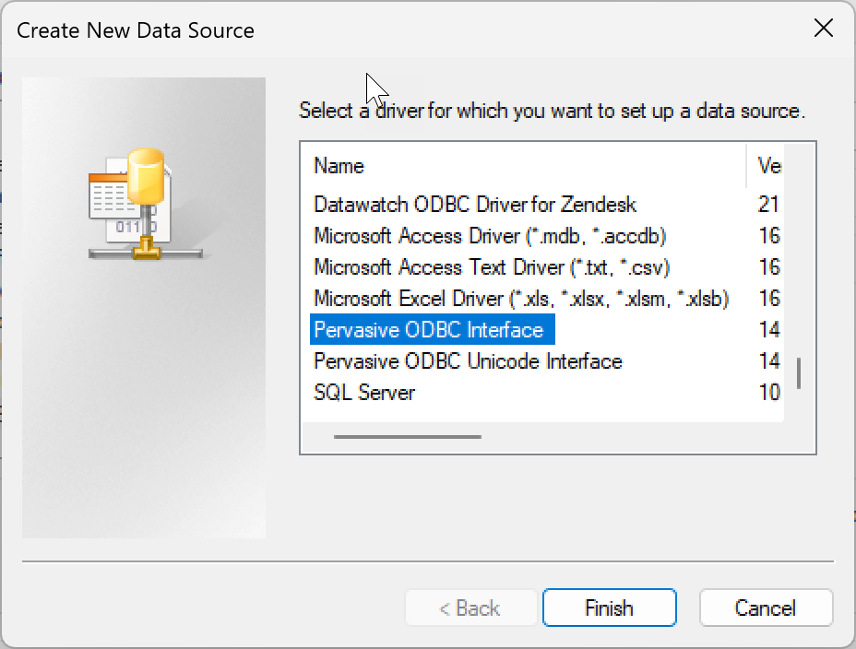Click the Version column header

769,166
